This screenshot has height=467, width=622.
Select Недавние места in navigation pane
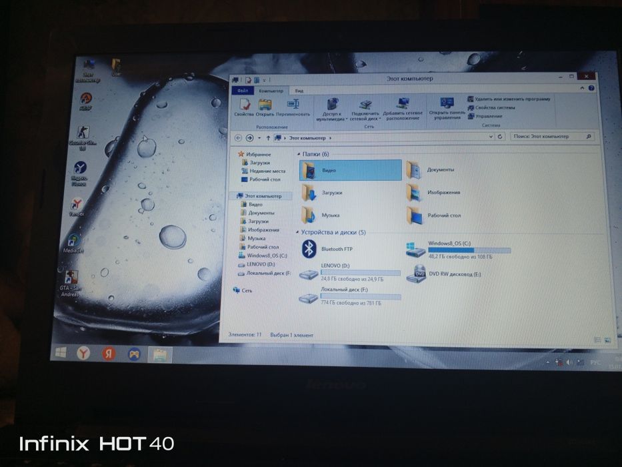pyautogui.click(x=263, y=171)
